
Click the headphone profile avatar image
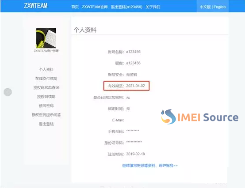tap(46, 38)
